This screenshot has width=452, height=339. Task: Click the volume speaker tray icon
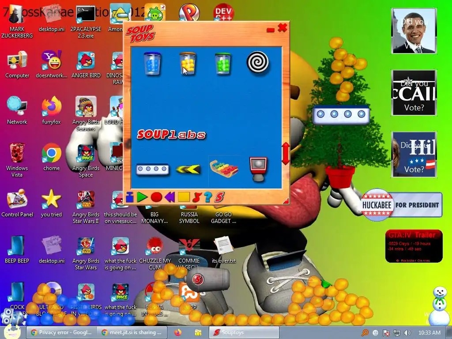[407, 333]
